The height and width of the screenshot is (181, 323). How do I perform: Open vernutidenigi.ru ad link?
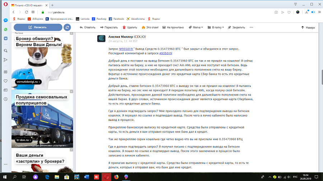pyautogui.click(x=28, y=82)
